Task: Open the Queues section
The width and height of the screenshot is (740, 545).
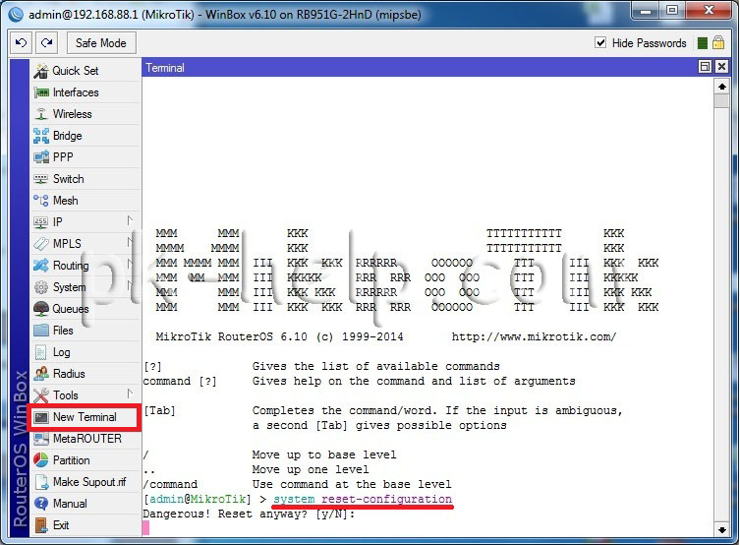Action: (70, 309)
